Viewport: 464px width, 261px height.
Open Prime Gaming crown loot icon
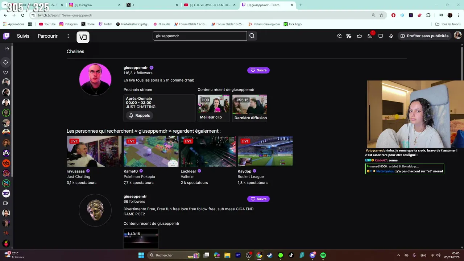[359, 36]
